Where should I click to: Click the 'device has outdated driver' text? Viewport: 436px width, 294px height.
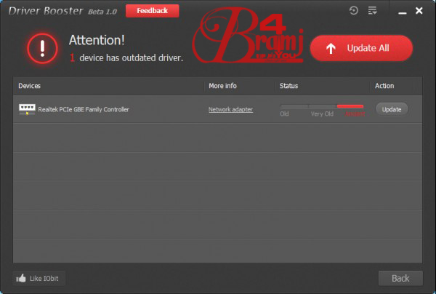pos(132,58)
